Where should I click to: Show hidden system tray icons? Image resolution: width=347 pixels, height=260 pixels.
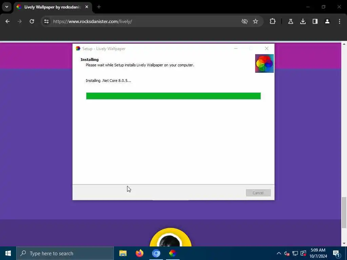coord(279,253)
